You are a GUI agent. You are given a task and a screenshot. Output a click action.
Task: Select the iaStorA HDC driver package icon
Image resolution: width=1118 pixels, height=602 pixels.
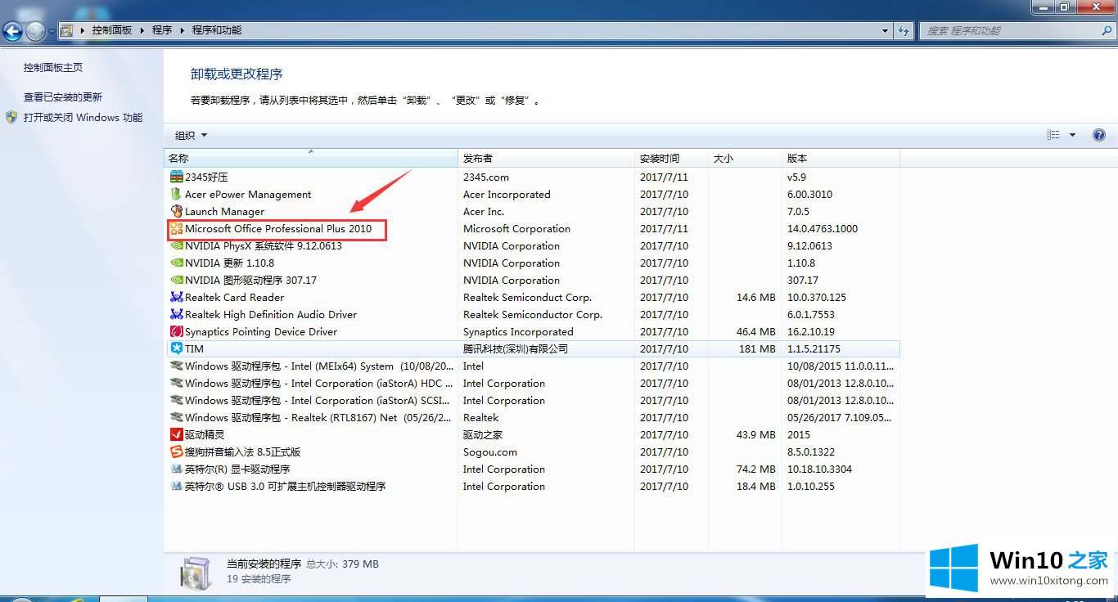coord(176,383)
